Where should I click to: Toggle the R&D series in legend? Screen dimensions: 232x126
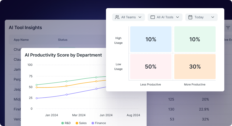pos(66,123)
